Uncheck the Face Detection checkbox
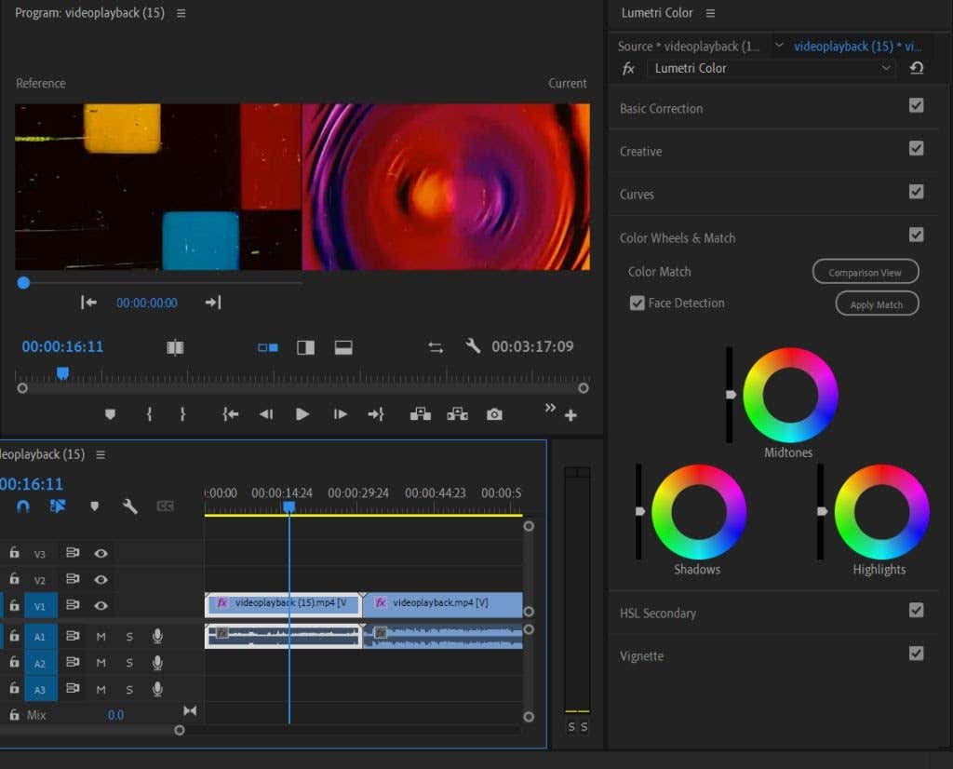The image size is (953, 769). [x=638, y=303]
